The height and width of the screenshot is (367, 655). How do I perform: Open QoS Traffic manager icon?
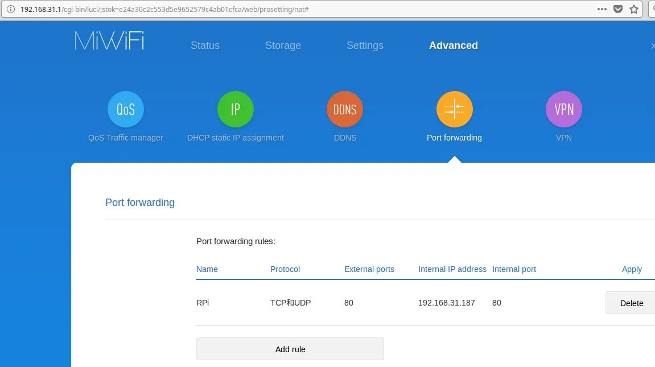pos(126,109)
